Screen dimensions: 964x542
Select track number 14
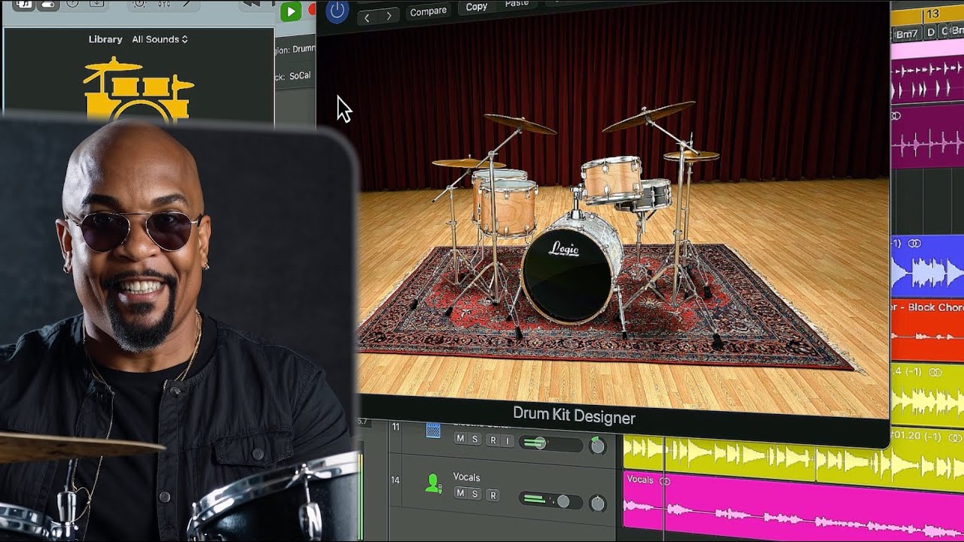pos(395,480)
